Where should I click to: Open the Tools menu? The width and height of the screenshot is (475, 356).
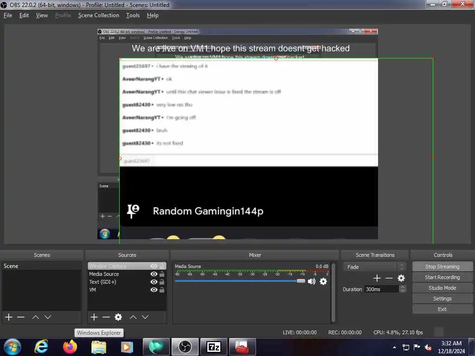(133, 15)
